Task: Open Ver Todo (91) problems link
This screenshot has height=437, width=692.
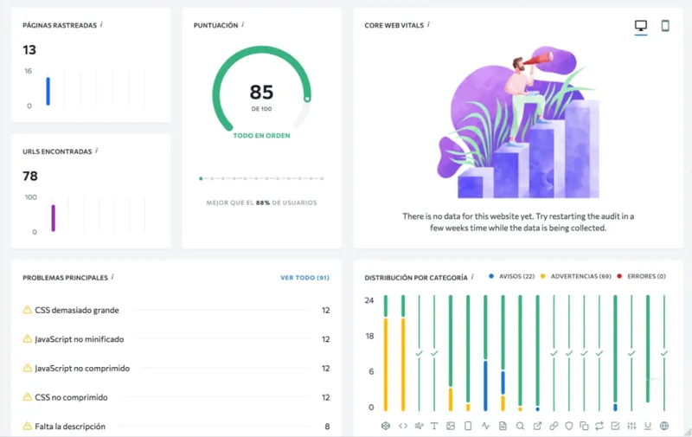Action: tap(304, 278)
